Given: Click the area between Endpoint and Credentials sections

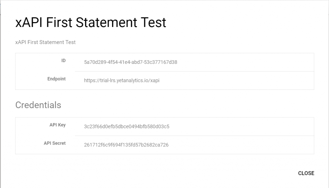Looking at the screenshot, I should [164, 95].
